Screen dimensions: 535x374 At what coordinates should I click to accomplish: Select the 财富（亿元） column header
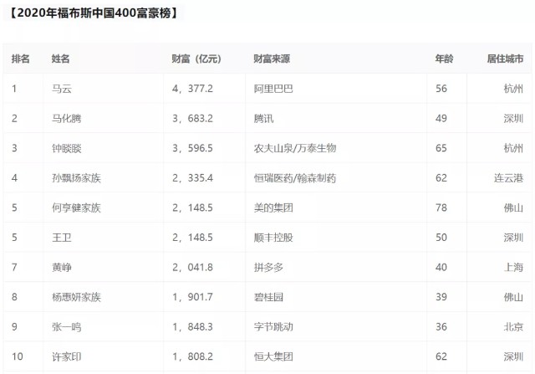(x=196, y=59)
